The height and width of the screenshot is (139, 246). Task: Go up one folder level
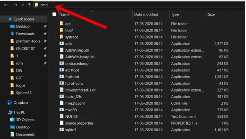coord(29,5)
